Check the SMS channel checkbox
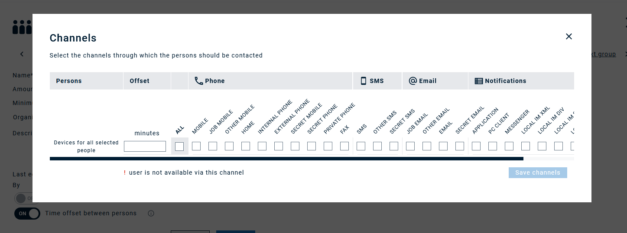This screenshot has width=627, height=233. click(361, 146)
